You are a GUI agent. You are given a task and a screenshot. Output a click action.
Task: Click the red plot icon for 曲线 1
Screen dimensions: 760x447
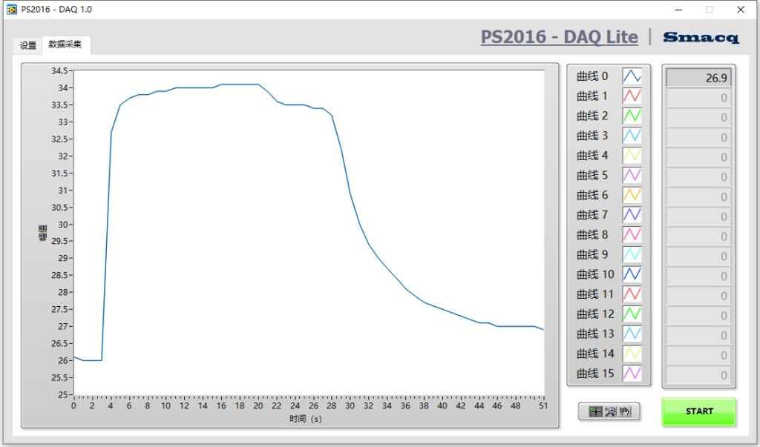(632, 96)
